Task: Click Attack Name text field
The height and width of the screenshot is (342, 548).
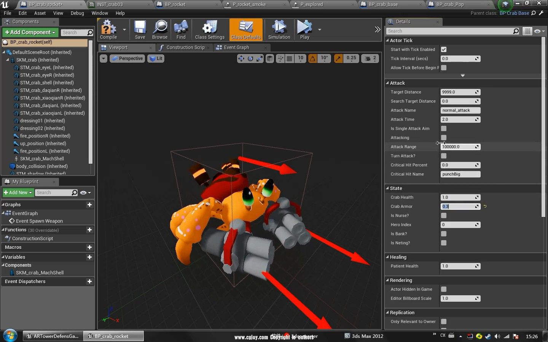Action: tap(460, 110)
